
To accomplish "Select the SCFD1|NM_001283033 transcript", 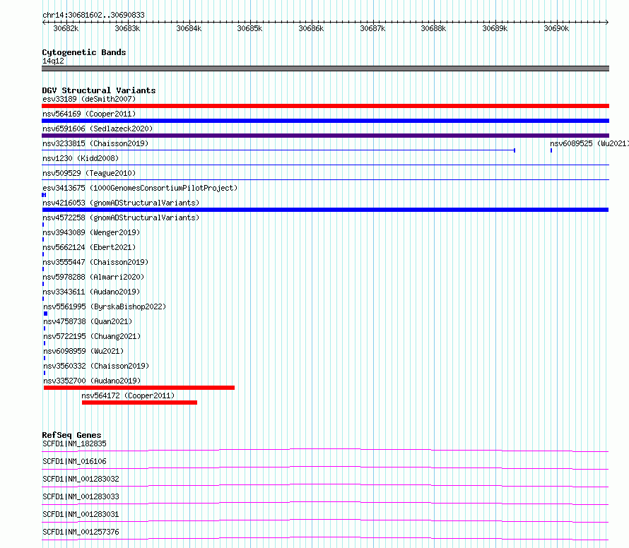I will (x=81, y=496).
